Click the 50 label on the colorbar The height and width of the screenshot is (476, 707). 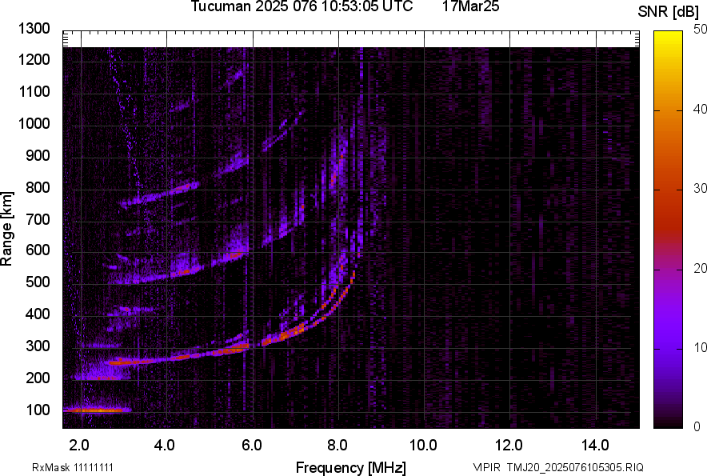pyautogui.click(x=701, y=30)
